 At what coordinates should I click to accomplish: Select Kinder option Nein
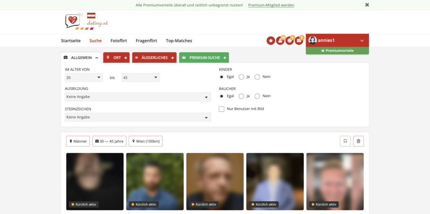point(257,77)
